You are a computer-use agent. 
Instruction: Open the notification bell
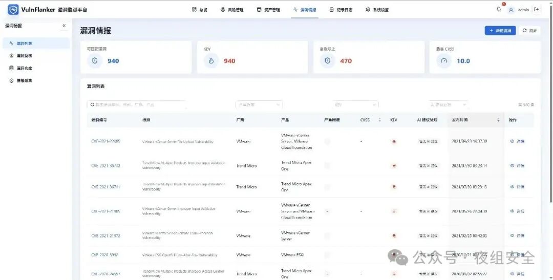pyautogui.click(x=499, y=10)
